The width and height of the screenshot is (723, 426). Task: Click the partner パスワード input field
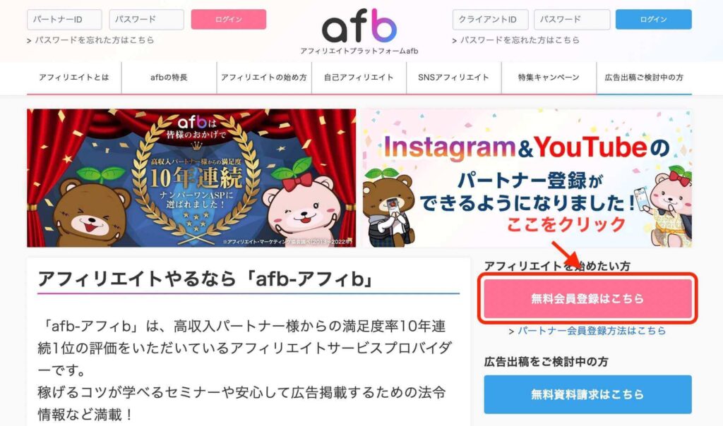coord(147,19)
